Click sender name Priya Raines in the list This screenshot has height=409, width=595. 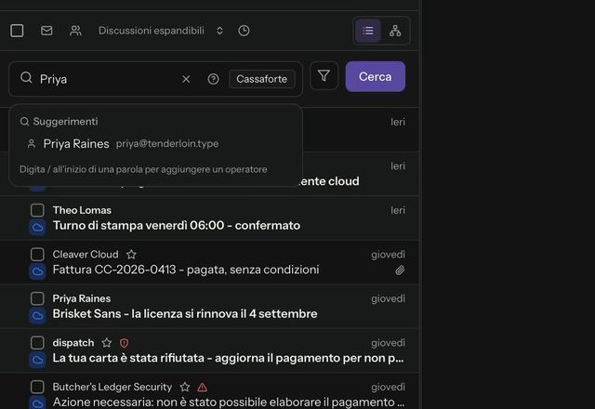click(x=82, y=298)
